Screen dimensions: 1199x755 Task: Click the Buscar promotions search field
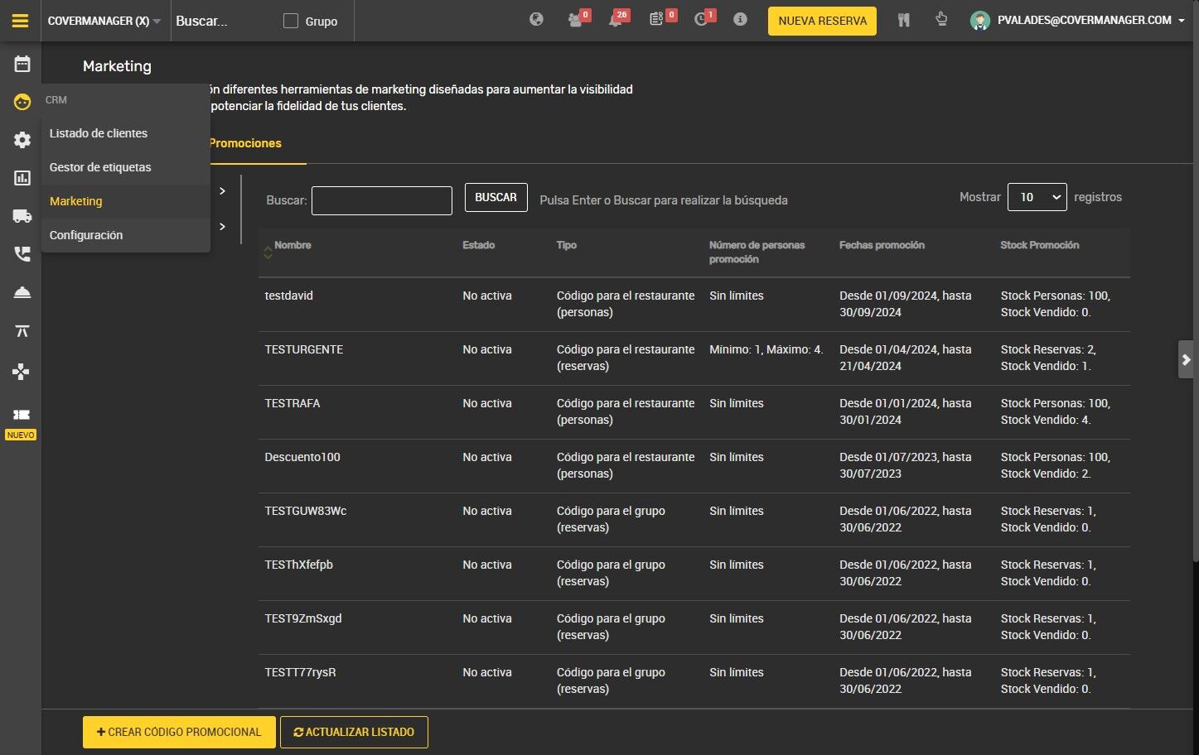click(x=382, y=200)
